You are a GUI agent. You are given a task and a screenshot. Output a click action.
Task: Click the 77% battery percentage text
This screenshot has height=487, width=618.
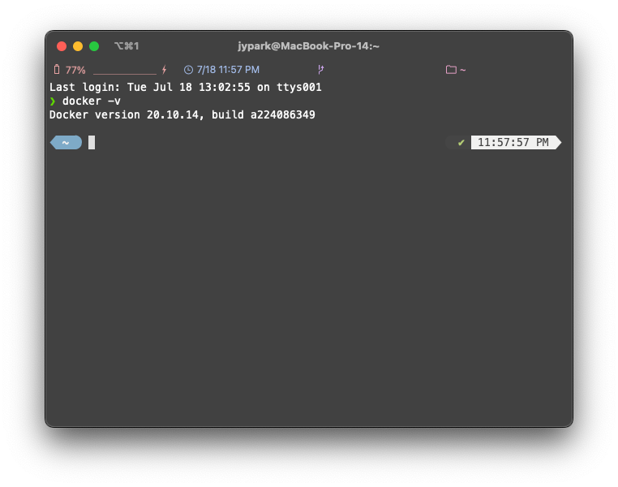coord(75,70)
